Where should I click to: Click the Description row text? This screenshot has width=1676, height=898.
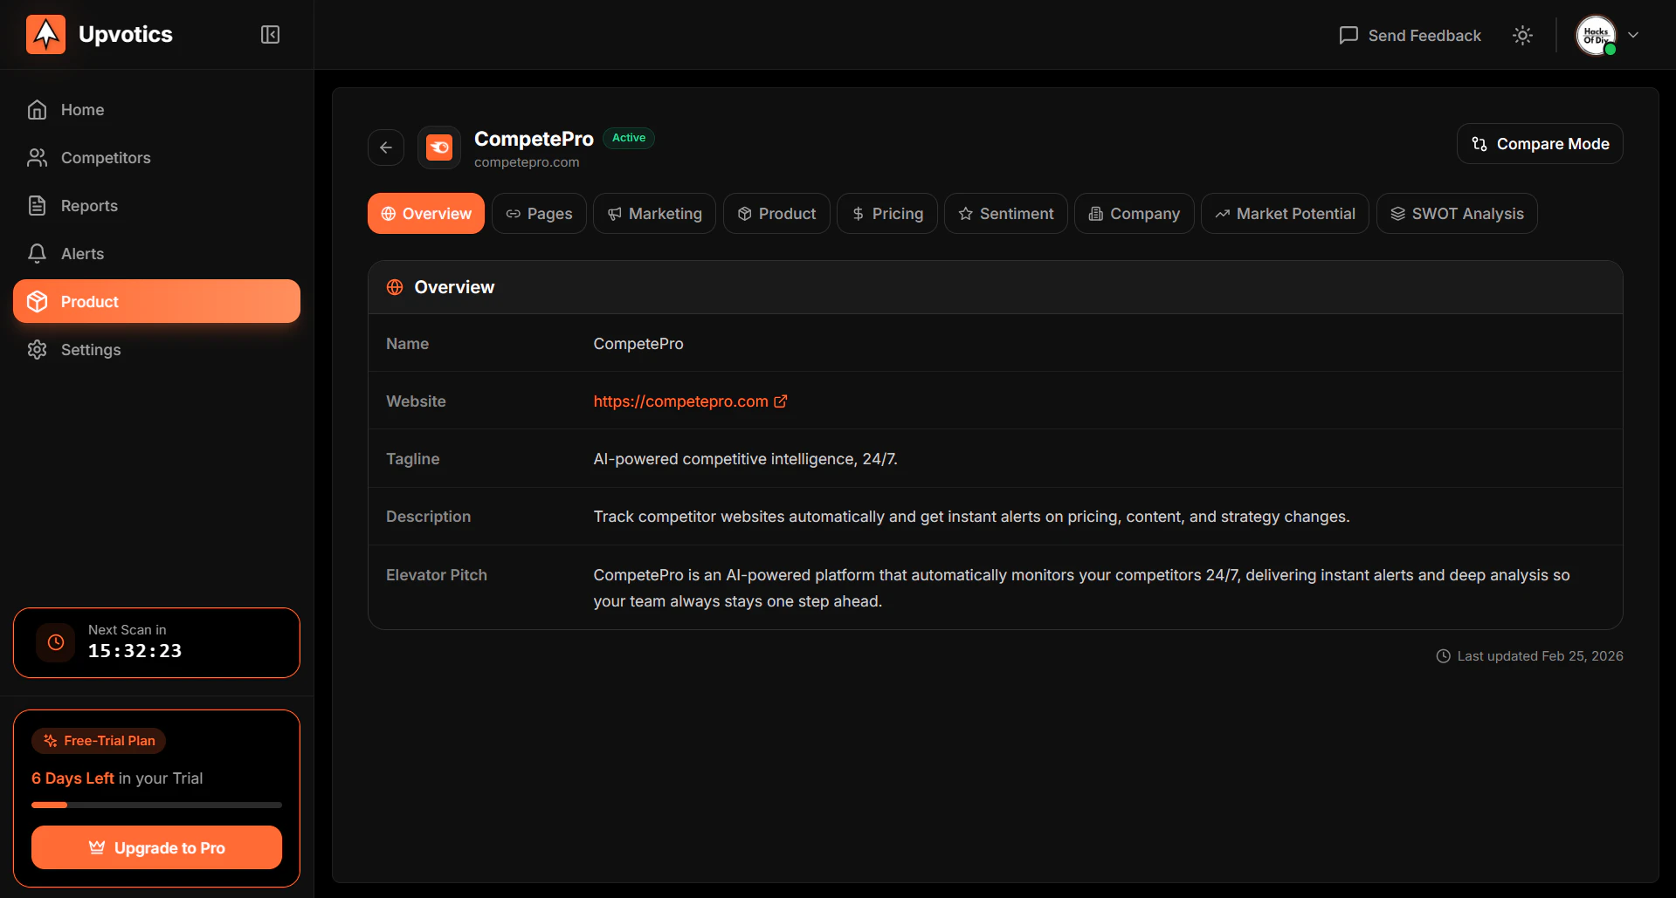tap(971, 517)
